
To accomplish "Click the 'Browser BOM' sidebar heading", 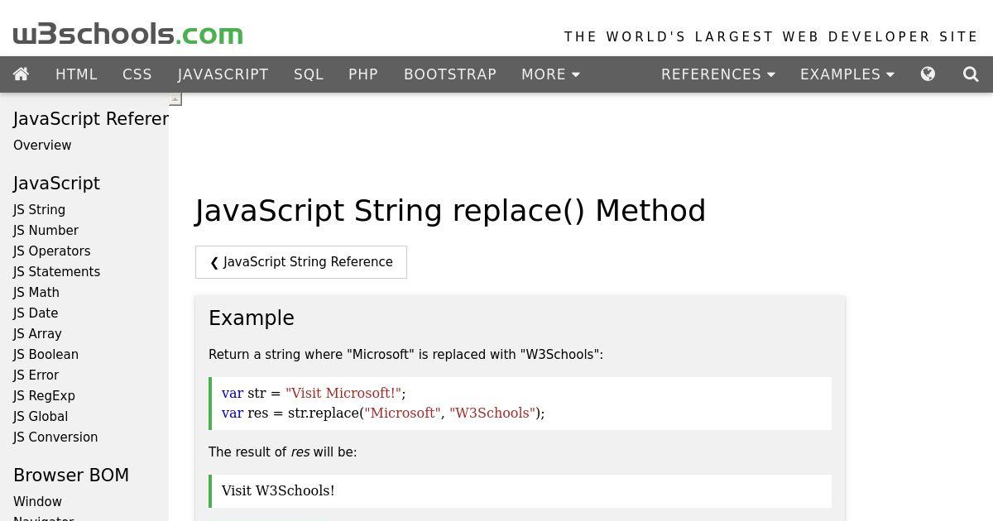I will pyautogui.click(x=71, y=476).
